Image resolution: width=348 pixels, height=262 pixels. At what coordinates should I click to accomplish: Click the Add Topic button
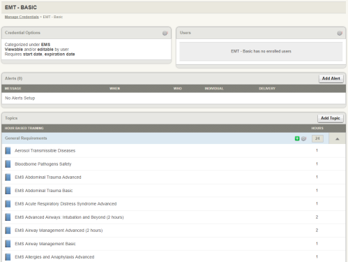(x=331, y=118)
